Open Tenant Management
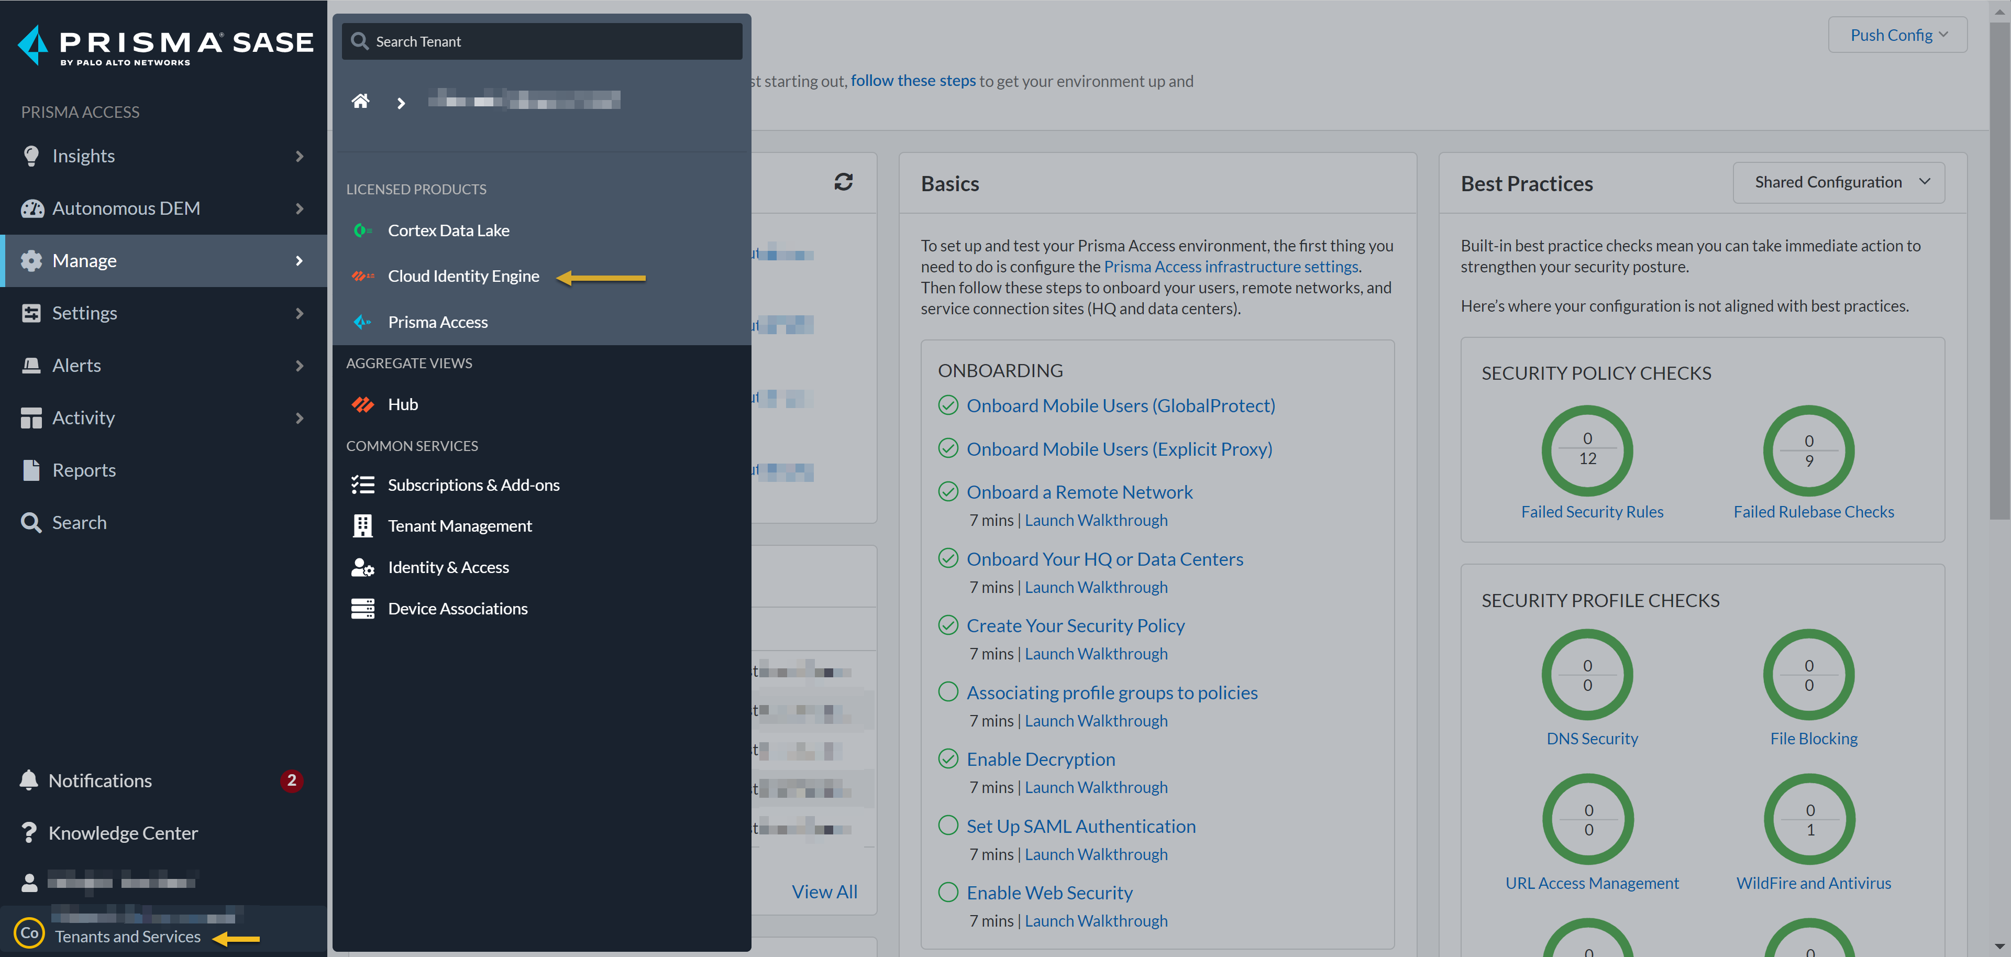 (461, 525)
